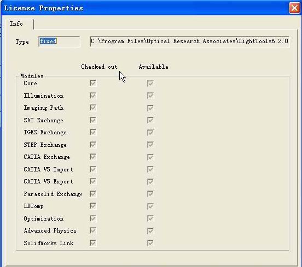Toggle Parasolid Exchange checked out checkbox
Image resolution: width=302 pixels, height=267 pixels.
click(x=93, y=194)
